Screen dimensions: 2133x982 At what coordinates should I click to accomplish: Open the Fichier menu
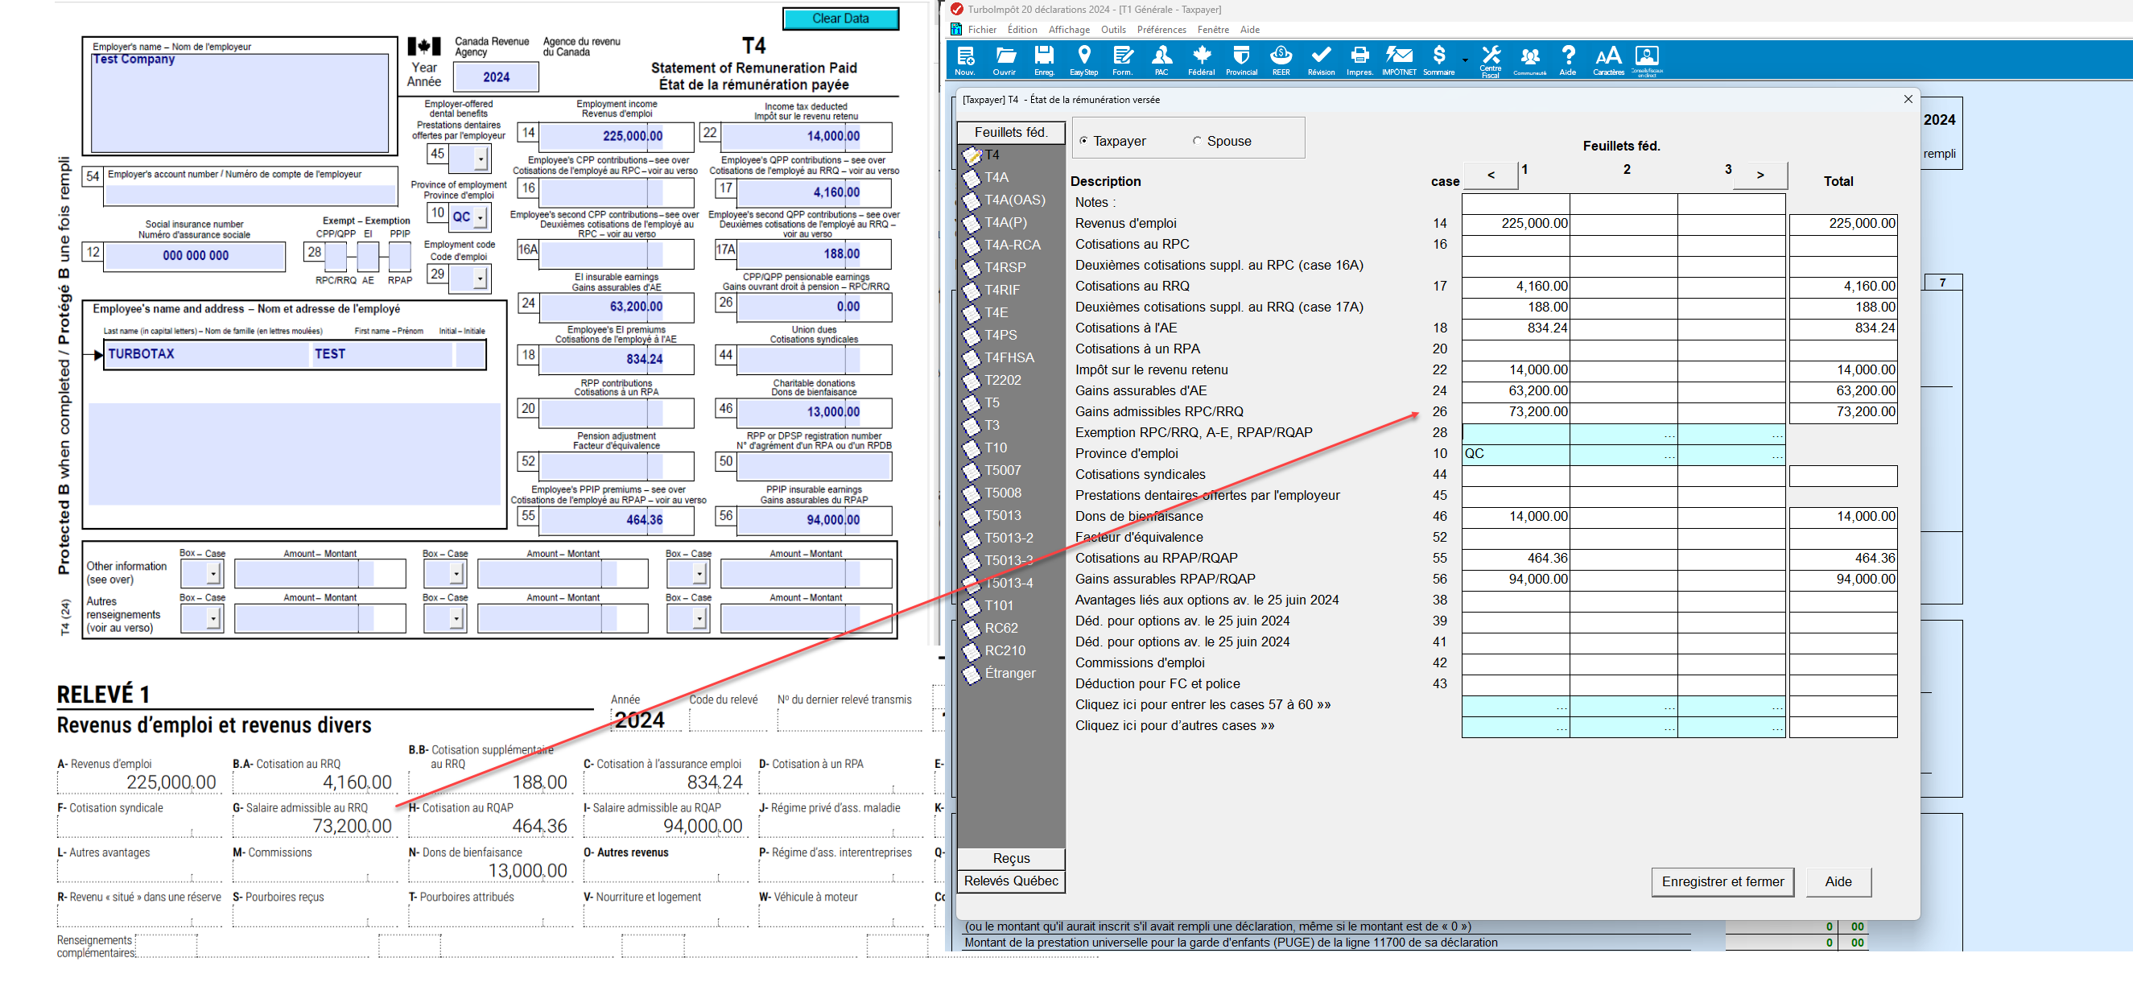click(982, 30)
